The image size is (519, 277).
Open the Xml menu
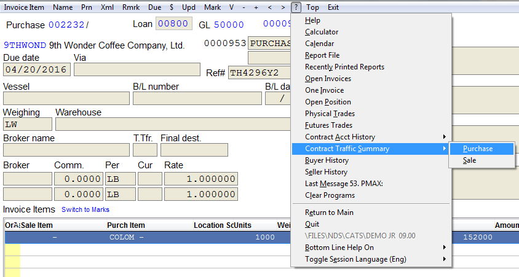[107, 7]
